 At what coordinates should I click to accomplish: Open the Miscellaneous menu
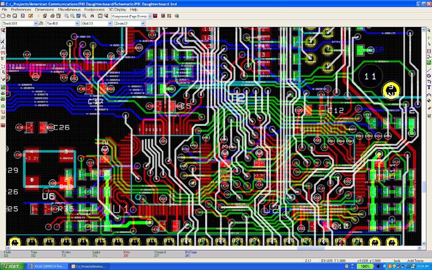tap(69, 9)
